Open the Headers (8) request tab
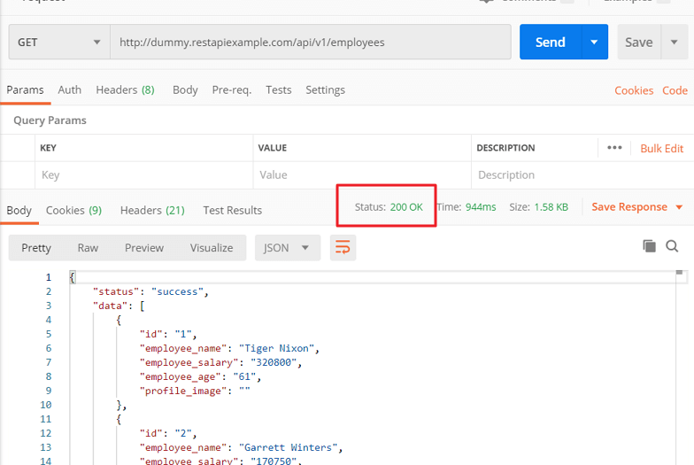 point(126,90)
